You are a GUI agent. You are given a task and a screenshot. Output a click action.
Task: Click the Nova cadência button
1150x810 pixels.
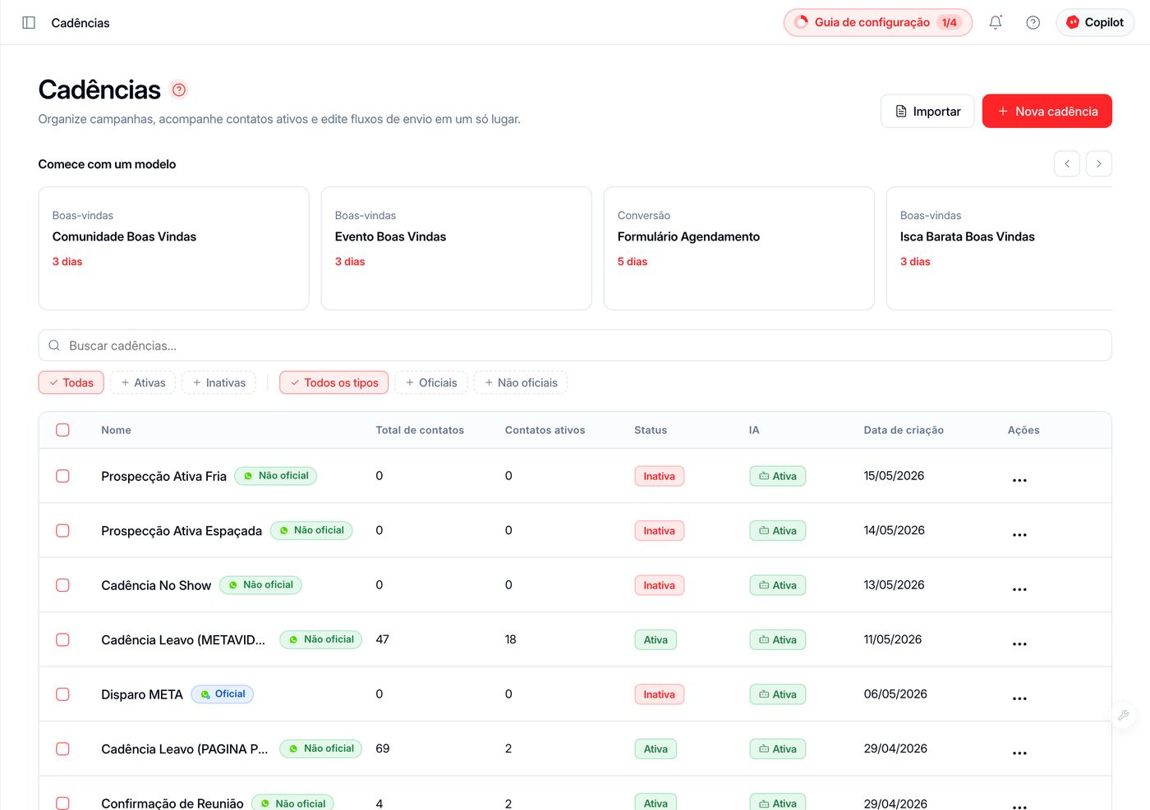1047,112
